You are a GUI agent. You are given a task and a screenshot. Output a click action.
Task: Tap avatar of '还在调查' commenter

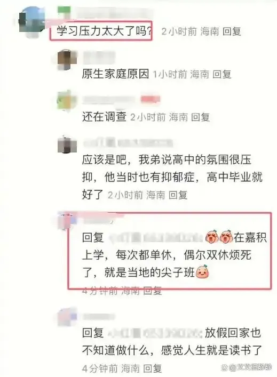click(66, 101)
